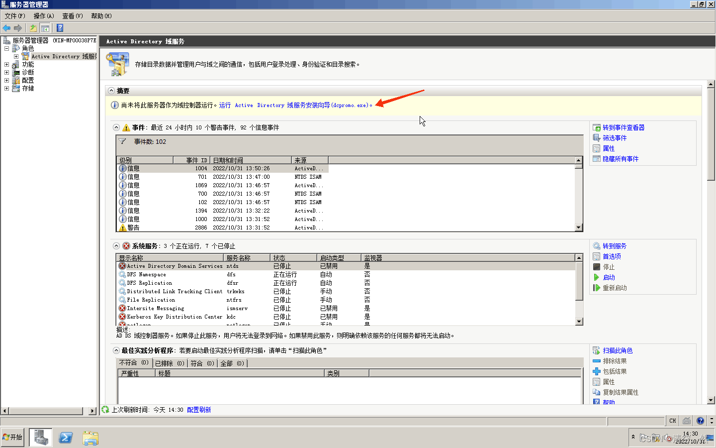Click the green 启动 play icon

[597, 277]
